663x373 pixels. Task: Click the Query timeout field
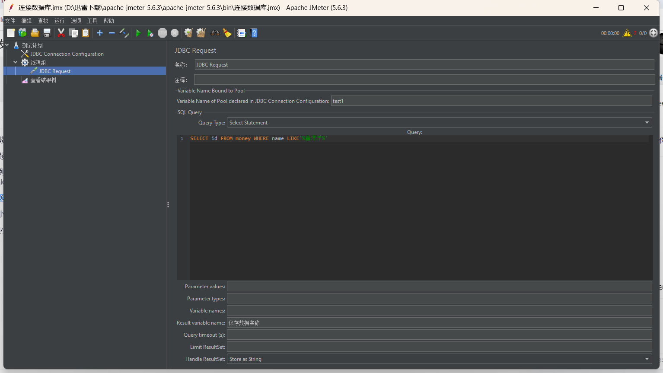439,335
